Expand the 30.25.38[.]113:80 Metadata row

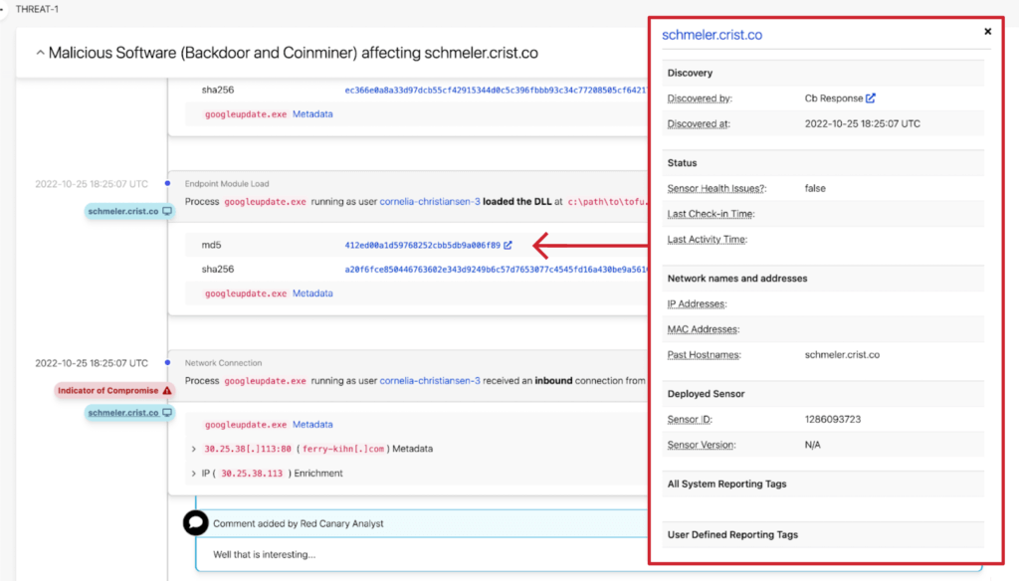pos(194,449)
